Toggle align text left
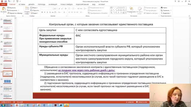This screenshot has height=107, width=191. (69, 12)
